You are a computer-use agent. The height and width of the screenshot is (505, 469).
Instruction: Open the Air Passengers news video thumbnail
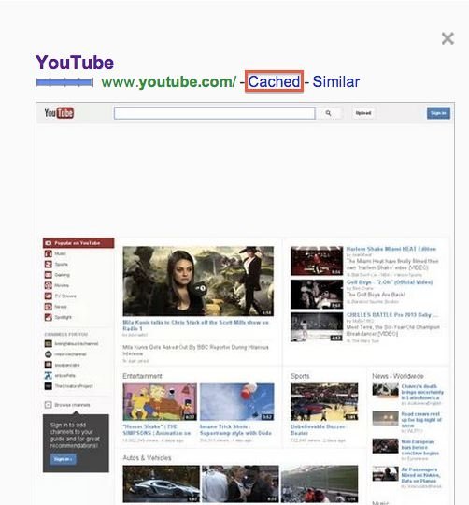click(385, 474)
